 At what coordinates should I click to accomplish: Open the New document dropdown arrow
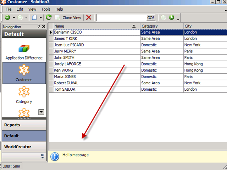41,18
